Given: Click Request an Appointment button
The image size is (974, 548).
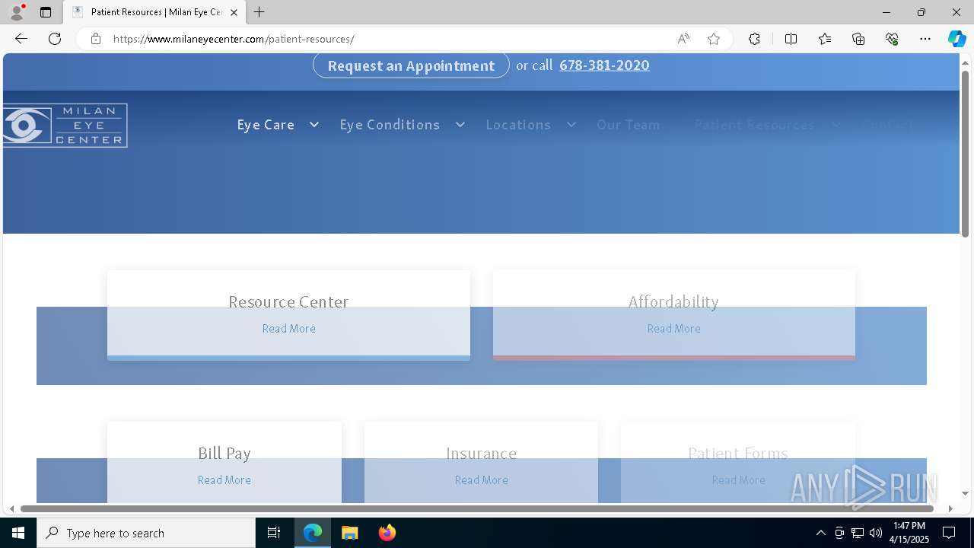Looking at the screenshot, I should (x=411, y=65).
